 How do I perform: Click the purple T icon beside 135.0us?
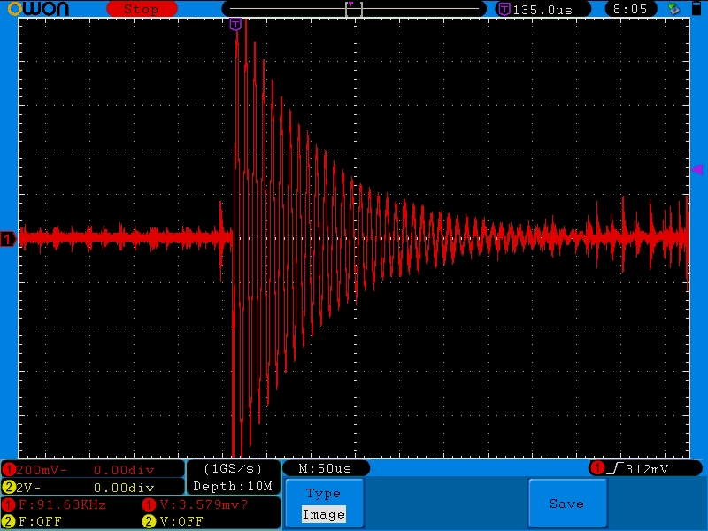(x=504, y=9)
